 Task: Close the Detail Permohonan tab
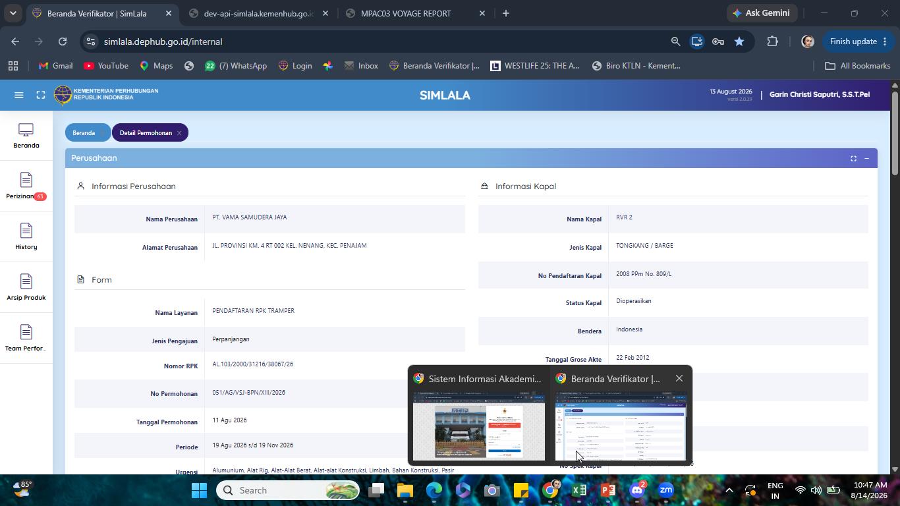pyautogui.click(x=179, y=133)
